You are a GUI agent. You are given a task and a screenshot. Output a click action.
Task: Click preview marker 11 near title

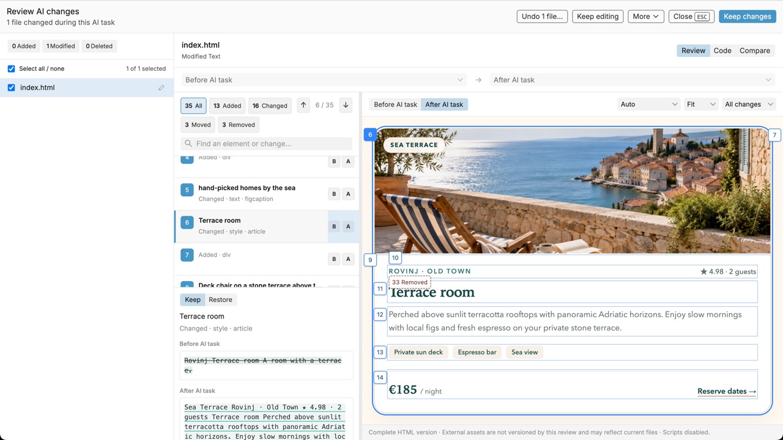coord(380,288)
